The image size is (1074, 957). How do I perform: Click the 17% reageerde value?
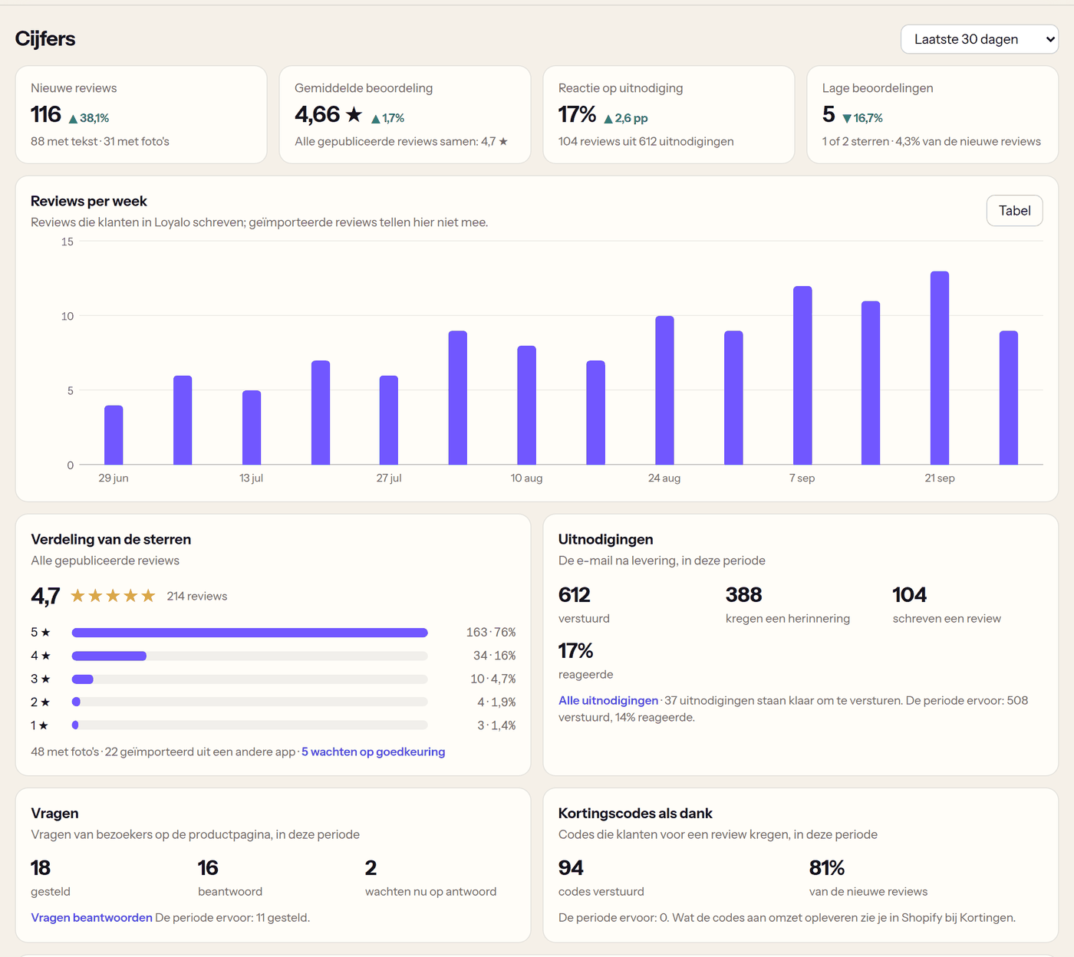pos(575,651)
